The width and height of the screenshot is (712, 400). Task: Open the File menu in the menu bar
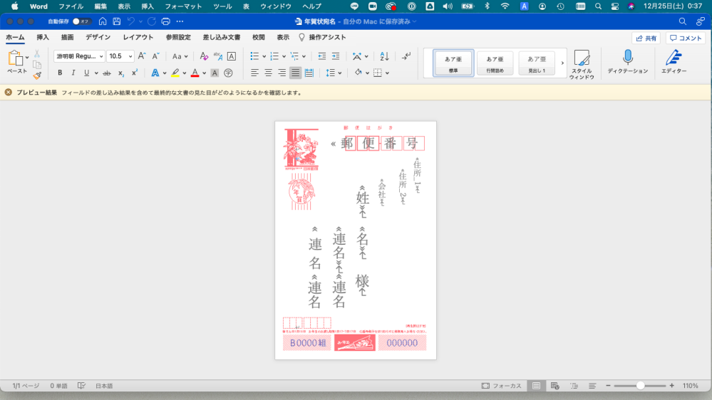(x=71, y=6)
